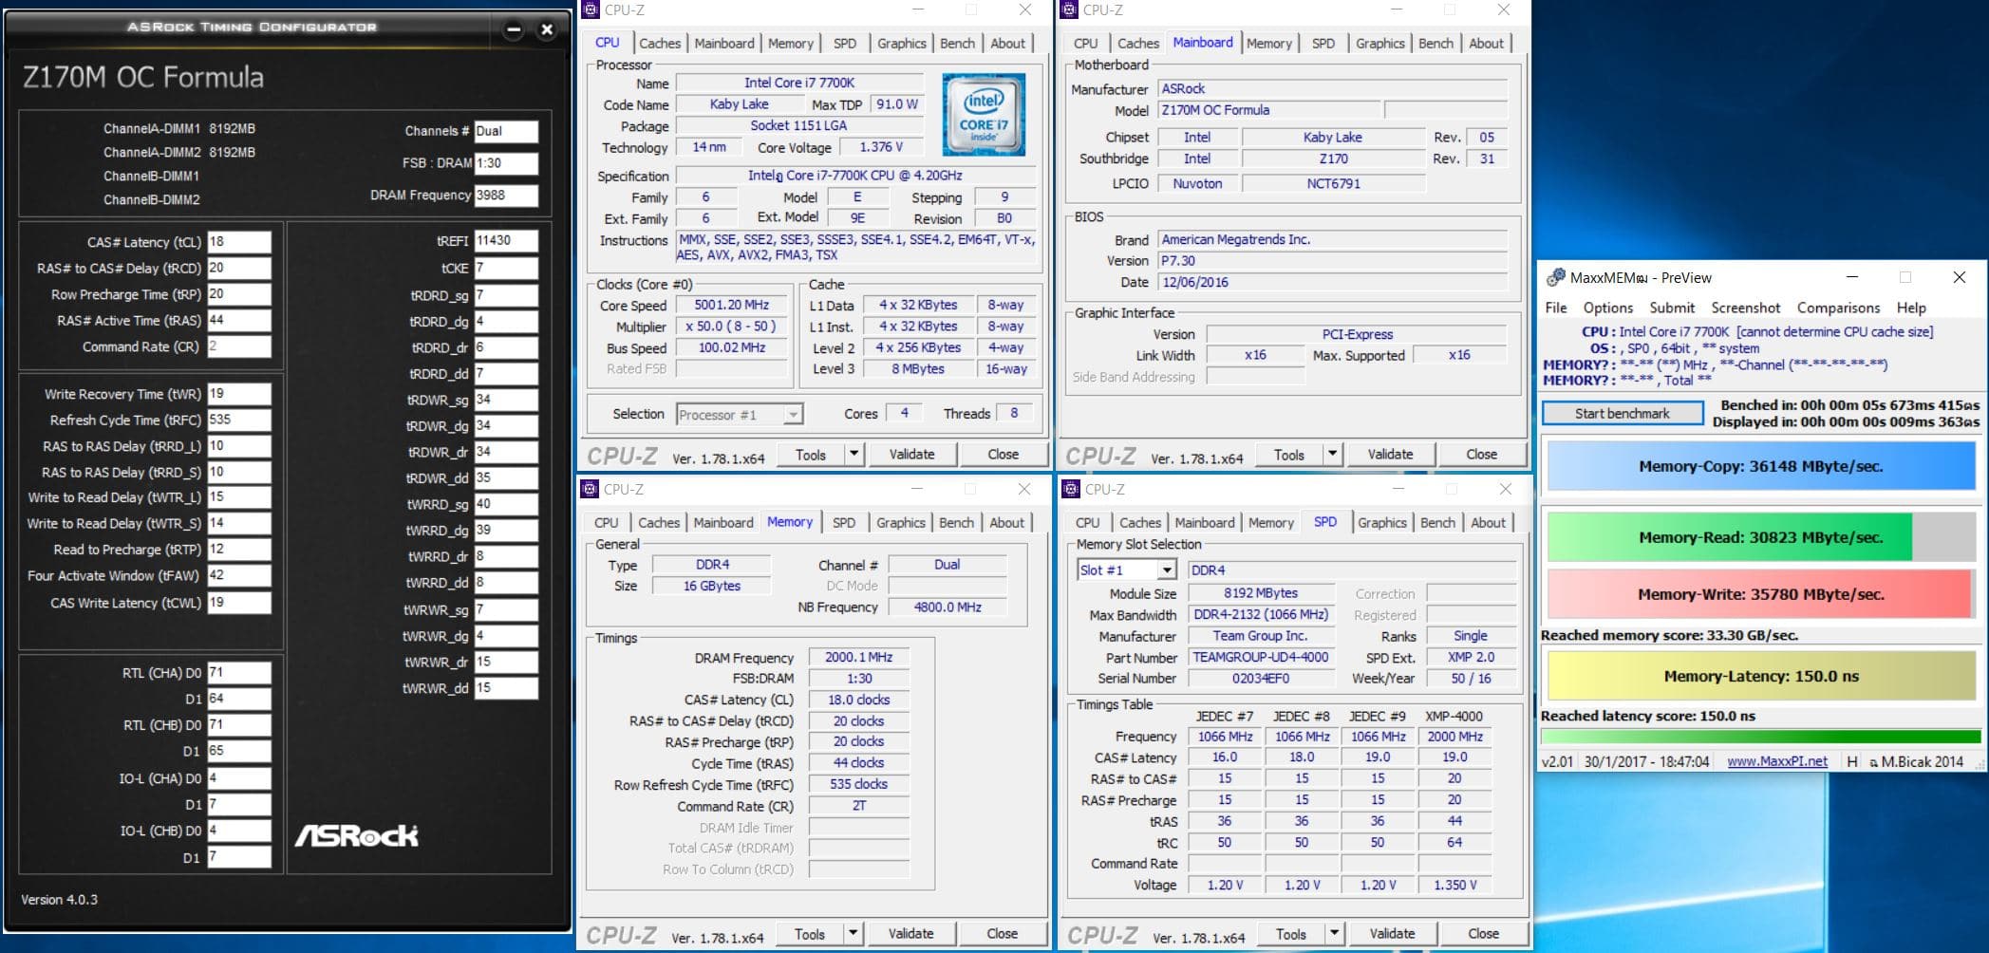Click the Memory-Latency result bar

point(1761,676)
